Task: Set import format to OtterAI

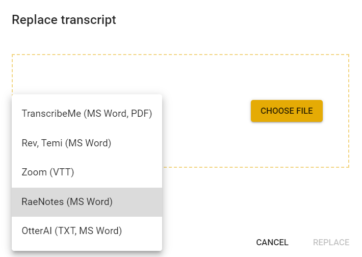Action: pyautogui.click(x=87, y=231)
